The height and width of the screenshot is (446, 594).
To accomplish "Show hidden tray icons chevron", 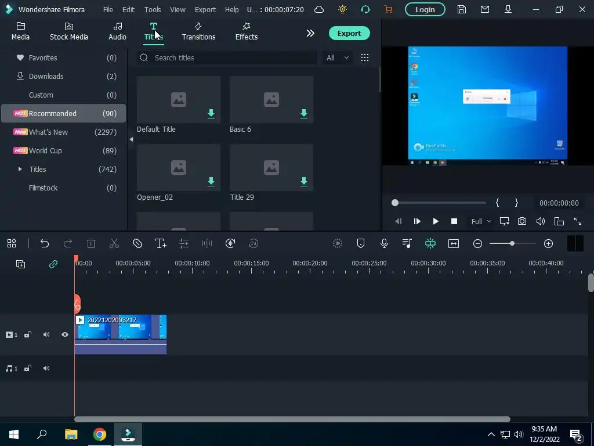I will [491, 434].
